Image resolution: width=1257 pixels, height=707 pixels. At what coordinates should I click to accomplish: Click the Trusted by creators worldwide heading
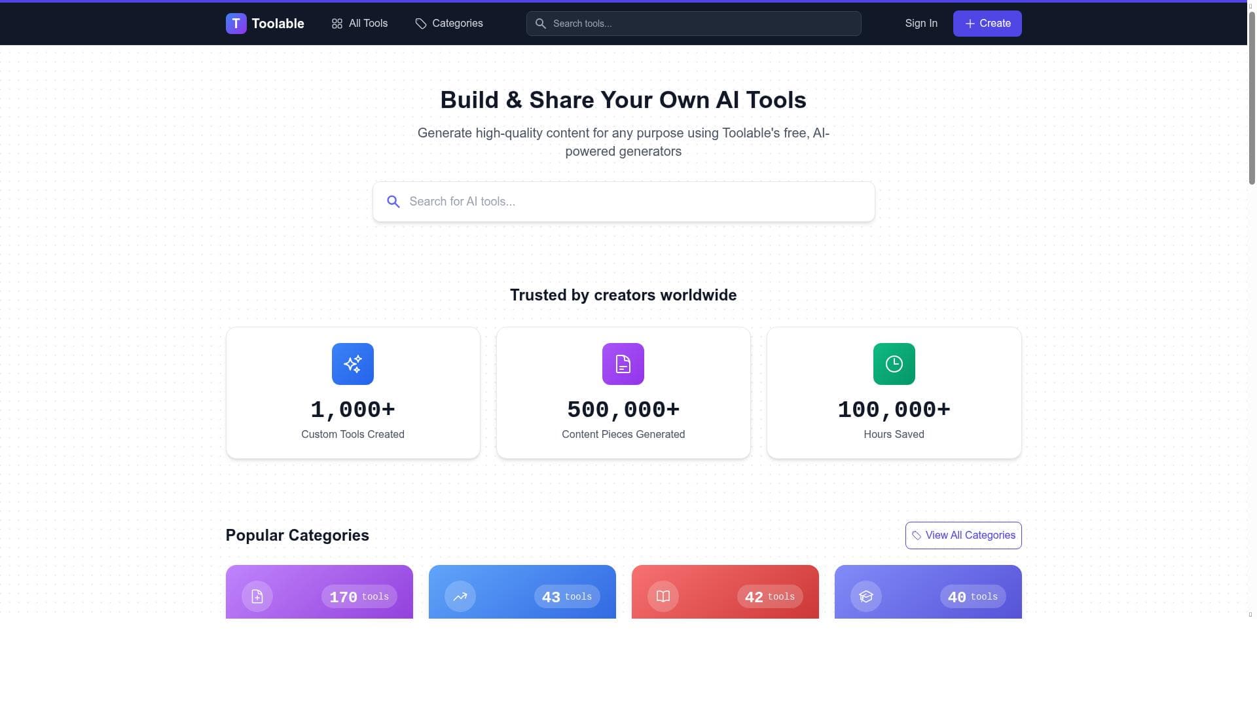[x=623, y=295]
